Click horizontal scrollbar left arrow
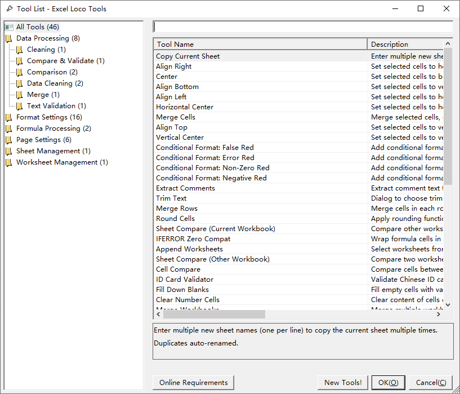Viewport: 460px width, 394px height. tap(158, 315)
